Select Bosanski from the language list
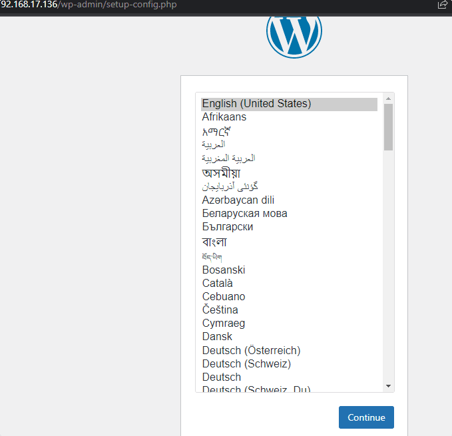The image size is (452, 436). [289, 270]
